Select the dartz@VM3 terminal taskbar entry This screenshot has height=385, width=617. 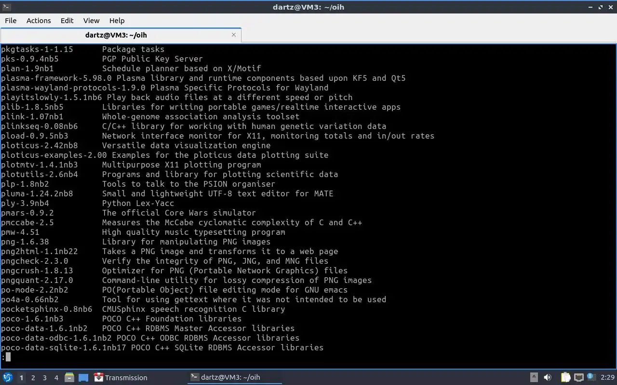[x=235, y=377]
